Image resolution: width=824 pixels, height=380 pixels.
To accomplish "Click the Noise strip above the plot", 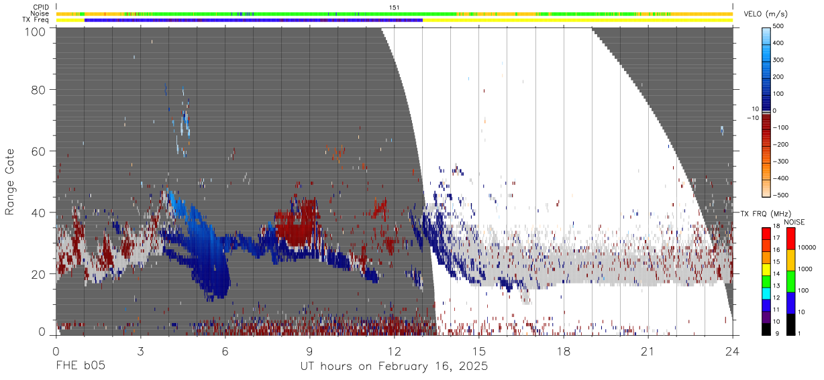I will click(x=395, y=13).
